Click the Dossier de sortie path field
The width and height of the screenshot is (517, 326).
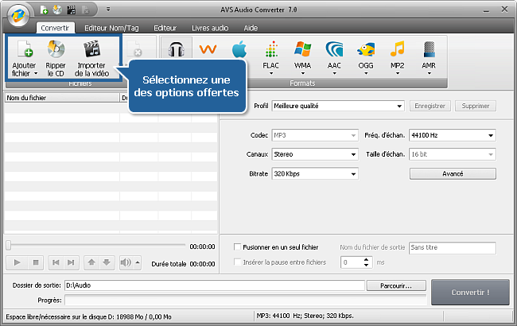click(215, 285)
